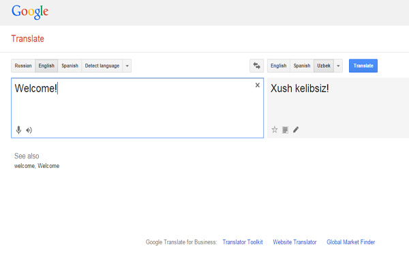Star the translation to save it
The width and height of the screenshot is (409, 273).
click(x=275, y=130)
